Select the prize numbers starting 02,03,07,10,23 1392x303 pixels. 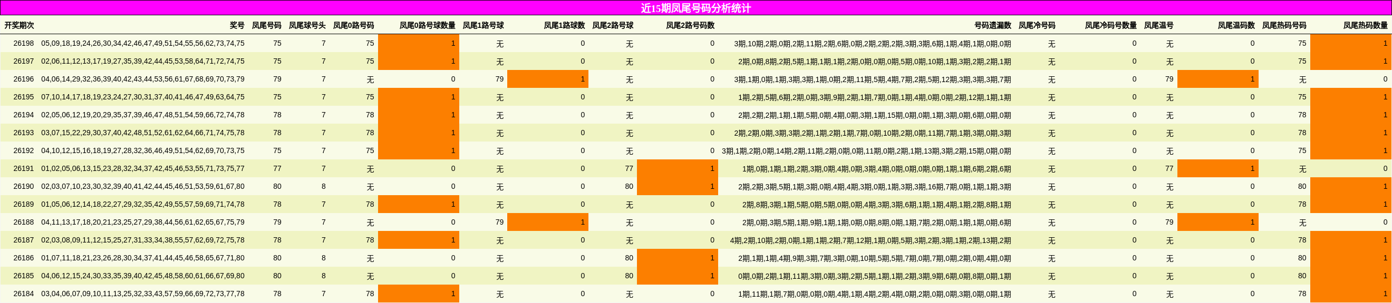pyautogui.click(x=143, y=186)
